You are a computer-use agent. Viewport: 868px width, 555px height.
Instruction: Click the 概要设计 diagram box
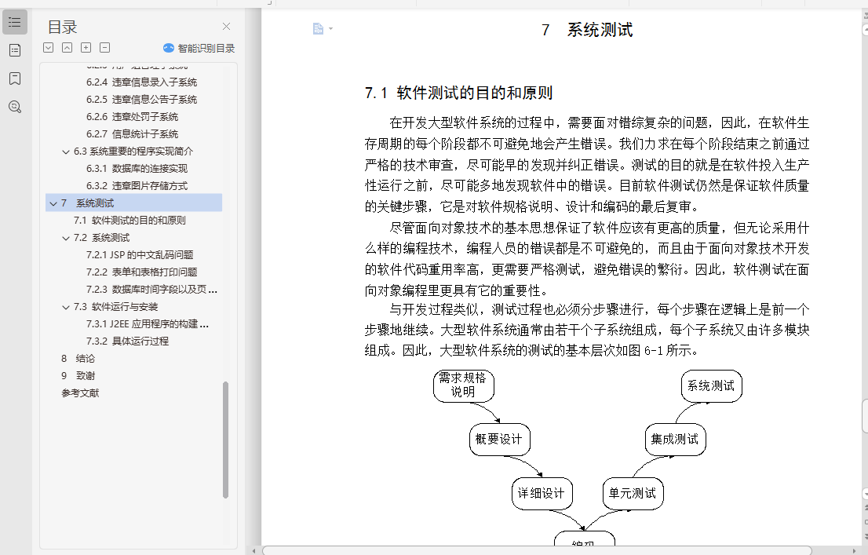coord(499,440)
